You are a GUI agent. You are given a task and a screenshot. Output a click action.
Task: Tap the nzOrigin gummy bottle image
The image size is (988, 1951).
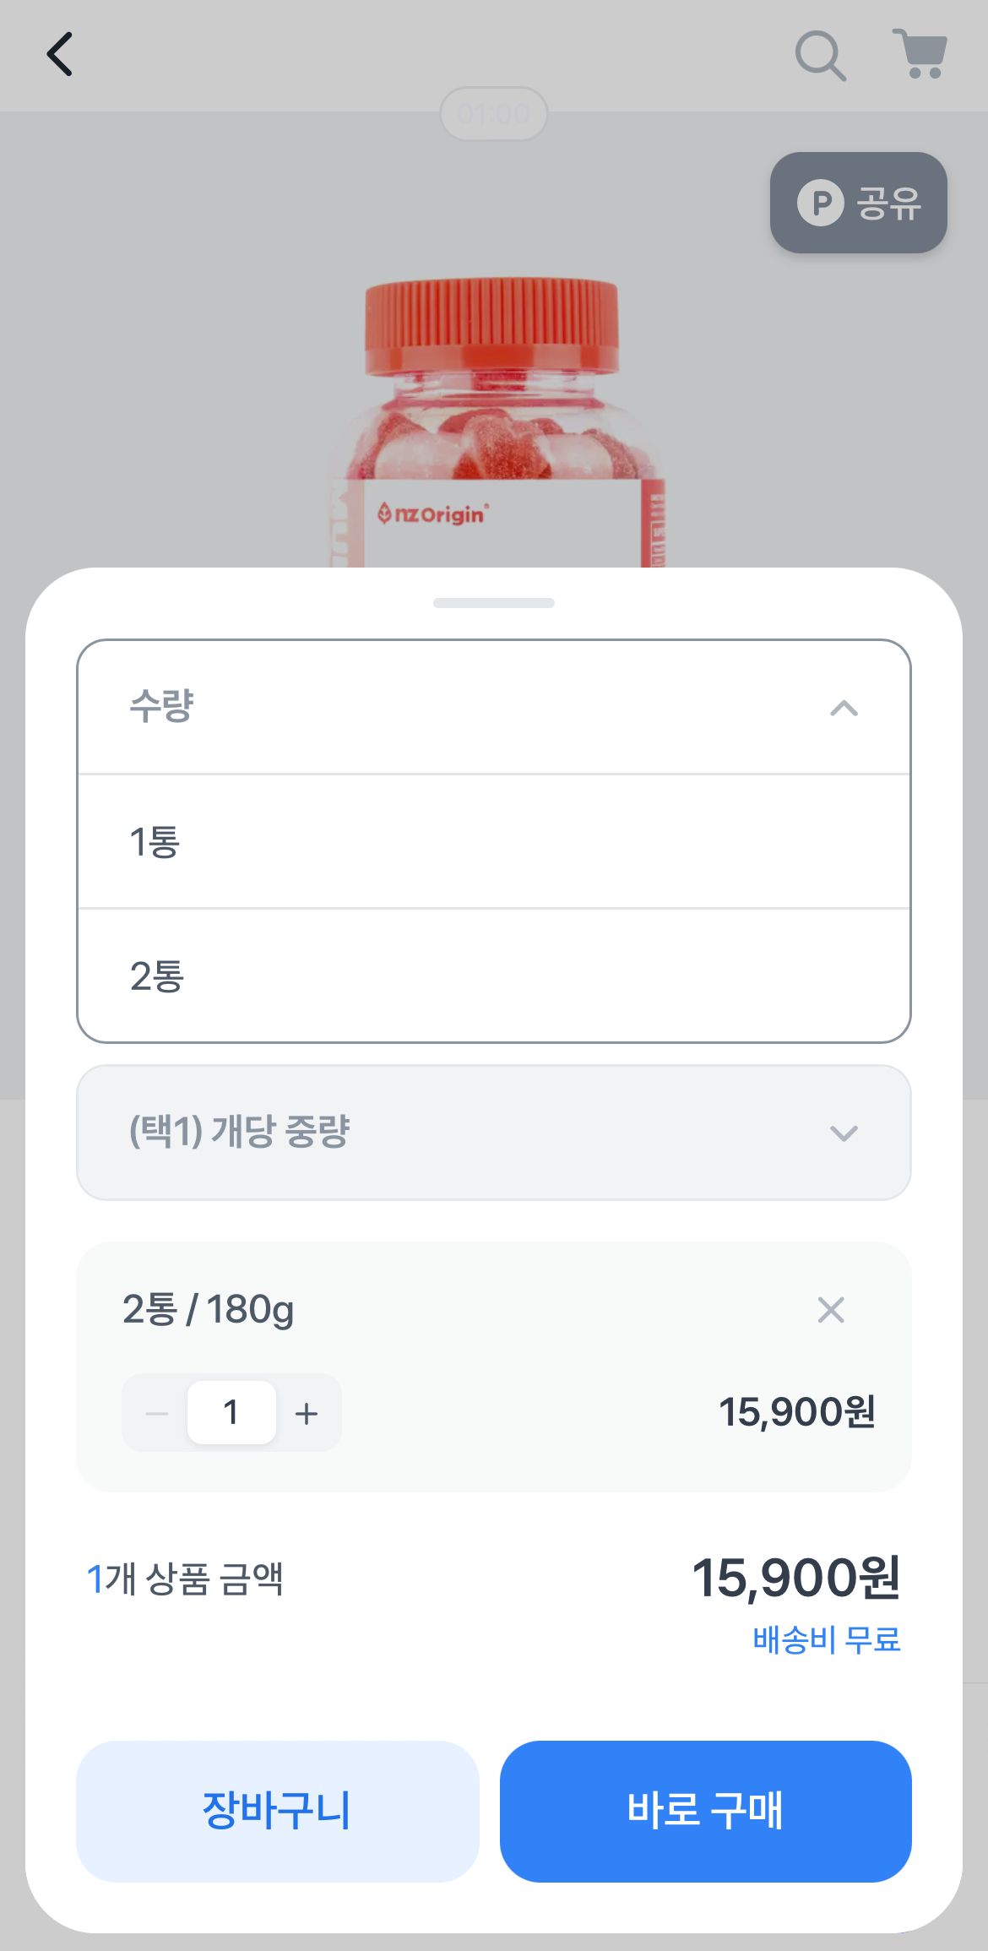pyautogui.click(x=494, y=422)
